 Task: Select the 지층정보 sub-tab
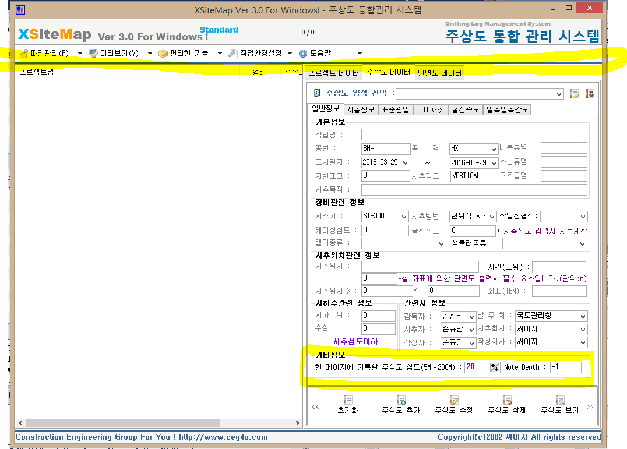point(361,110)
